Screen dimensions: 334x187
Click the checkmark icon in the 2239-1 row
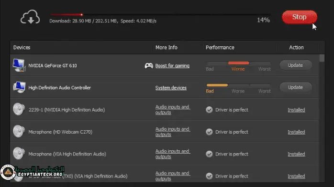pos(209,110)
